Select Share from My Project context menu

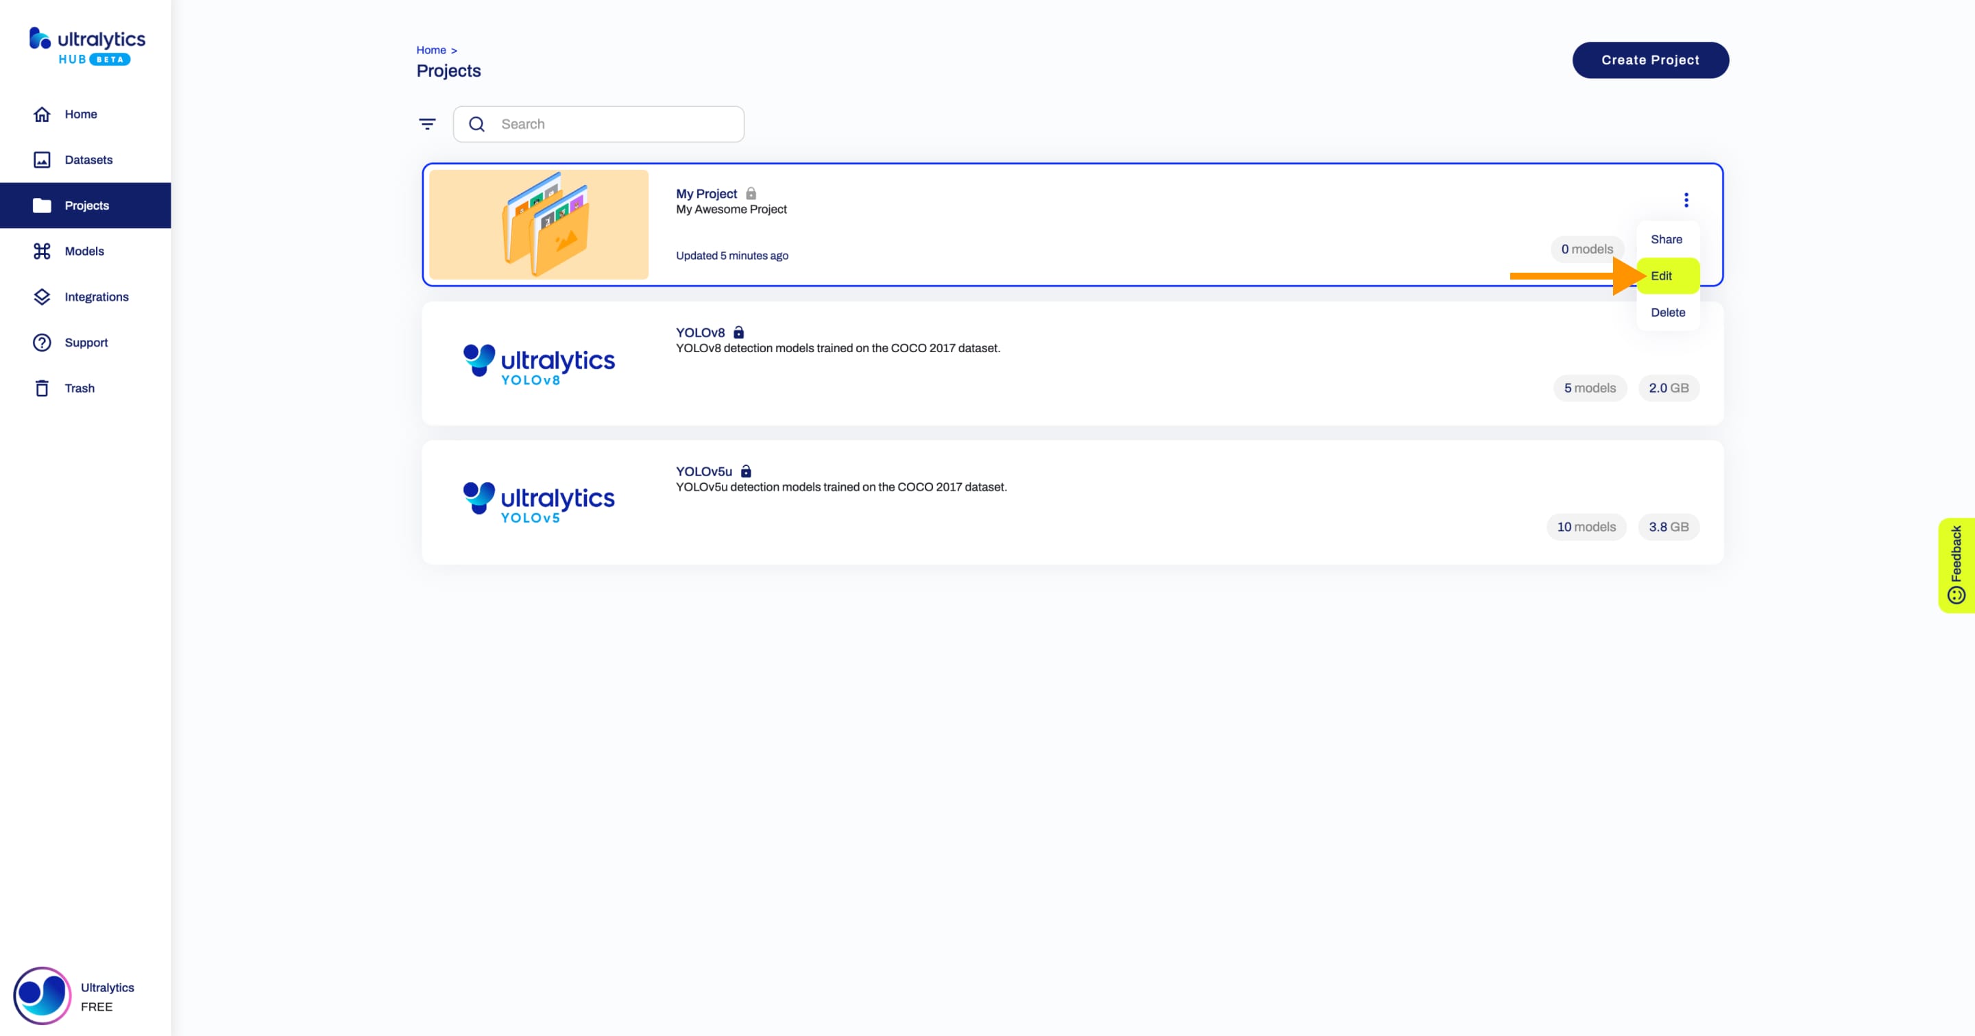1667,238
